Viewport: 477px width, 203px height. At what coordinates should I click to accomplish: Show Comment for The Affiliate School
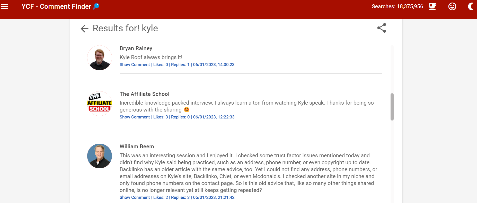pos(135,117)
